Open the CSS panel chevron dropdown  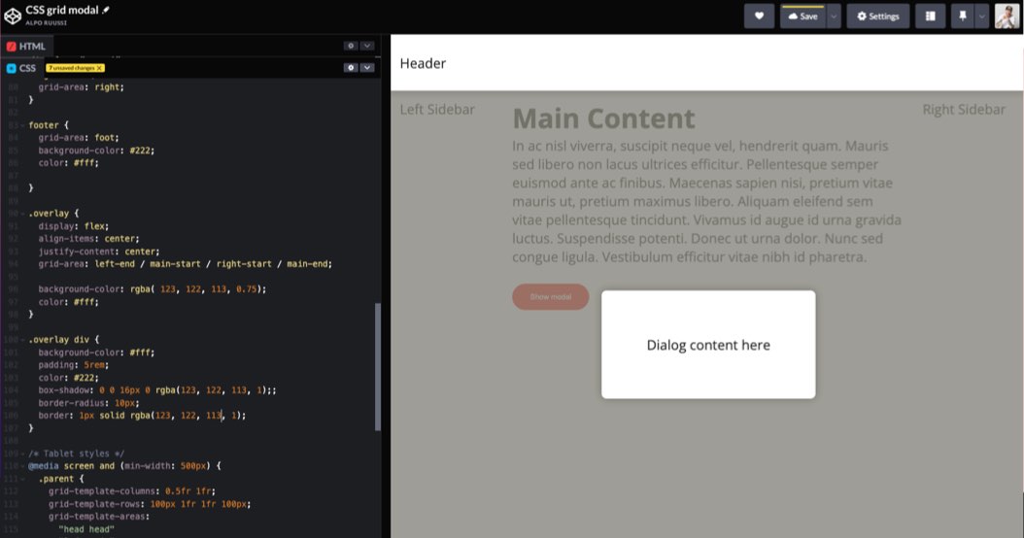[367, 68]
